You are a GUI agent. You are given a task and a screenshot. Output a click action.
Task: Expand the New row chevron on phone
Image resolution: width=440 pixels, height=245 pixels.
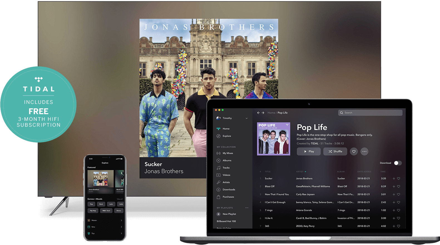coord(122,227)
